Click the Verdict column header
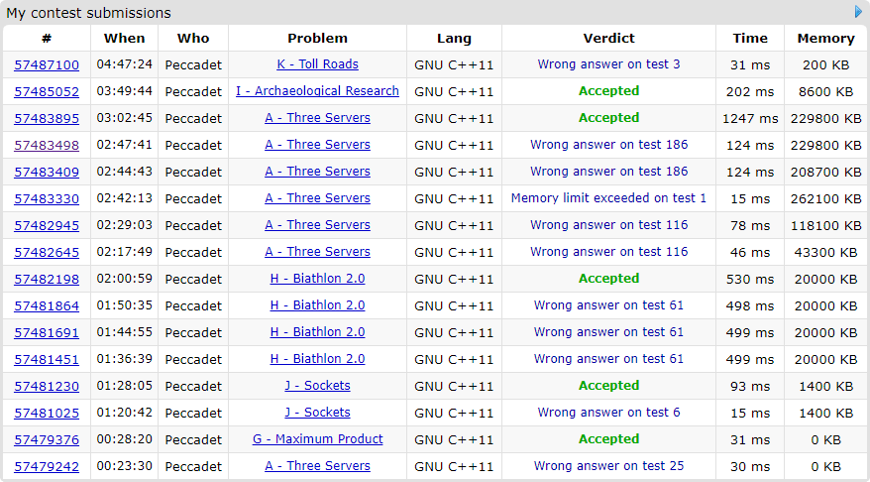 pyautogui.click(x=608, y=39)
